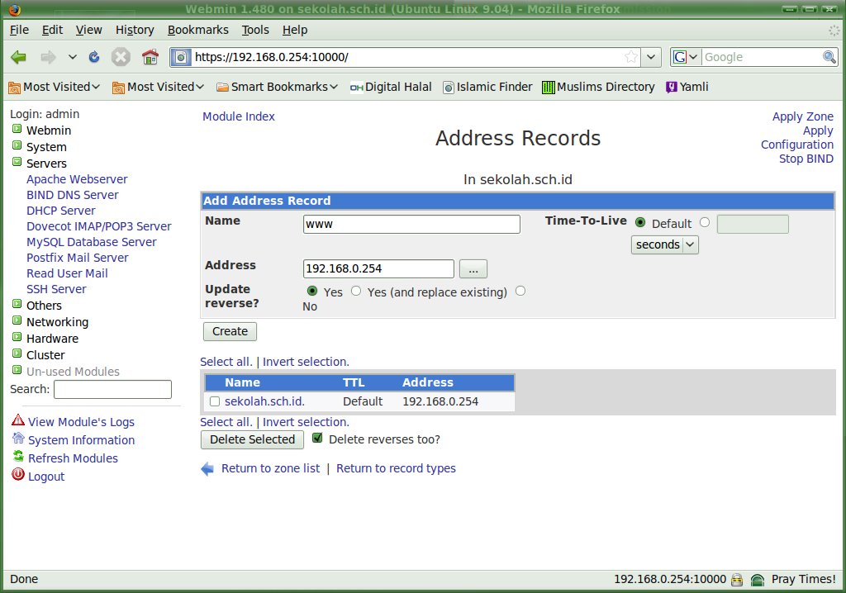Viewport: 846px width, 593px height.
Task: Tick the sekolah.sch.id. record checkbox
Action: (x=215, y=401)
